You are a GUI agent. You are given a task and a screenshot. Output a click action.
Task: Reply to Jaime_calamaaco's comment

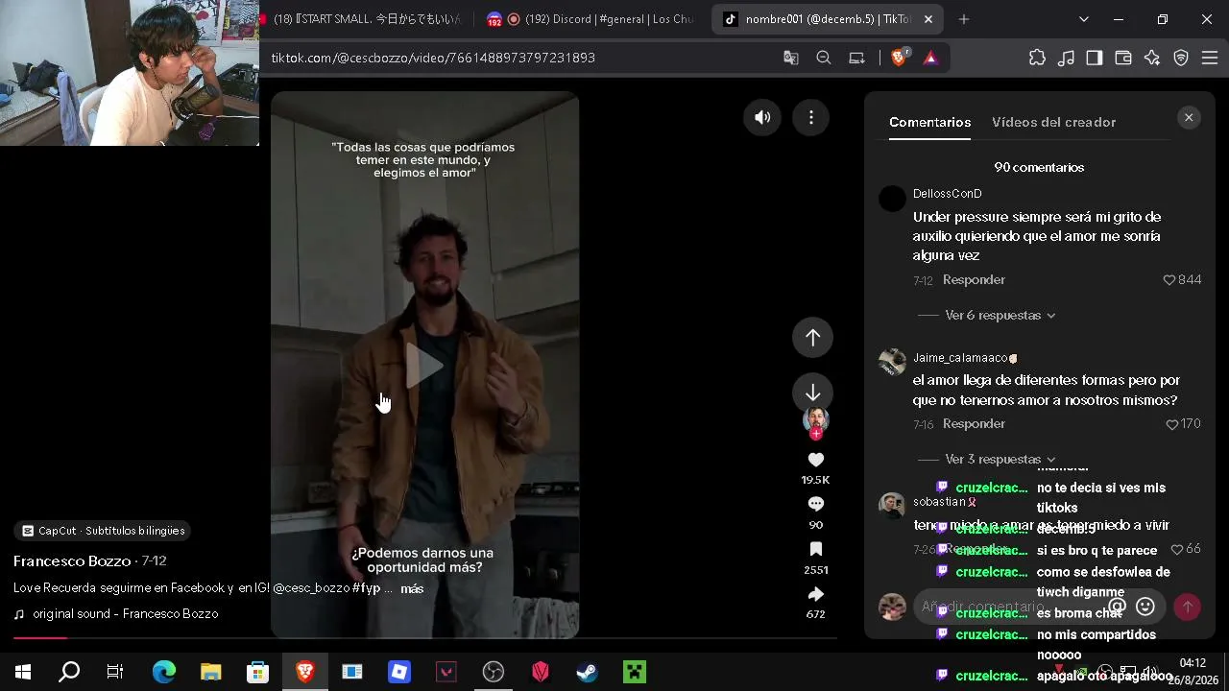(x=974, y=424)
